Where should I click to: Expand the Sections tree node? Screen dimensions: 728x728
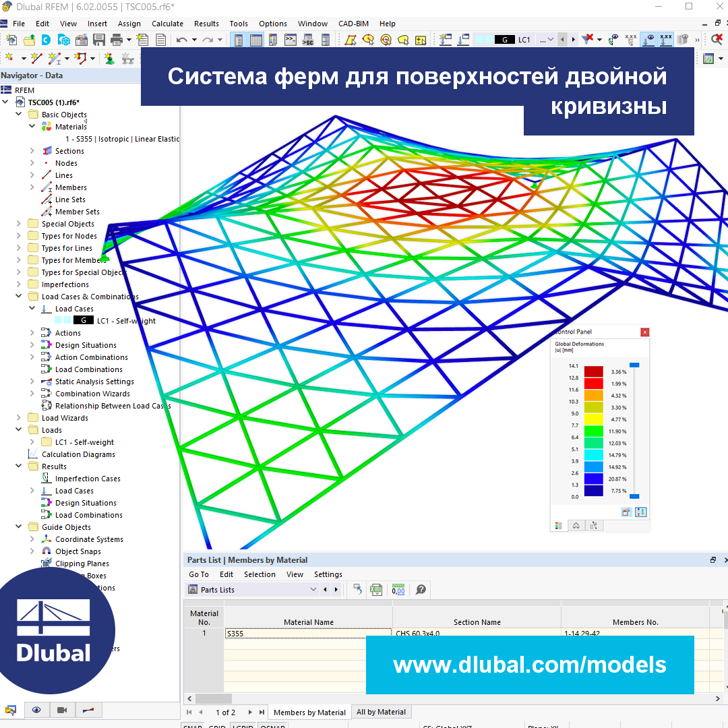pos(32,151)
